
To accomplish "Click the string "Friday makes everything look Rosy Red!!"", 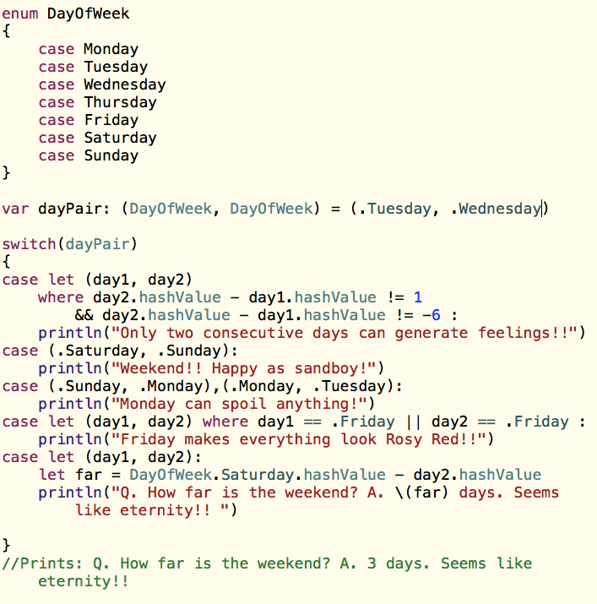I will [298, 439].
